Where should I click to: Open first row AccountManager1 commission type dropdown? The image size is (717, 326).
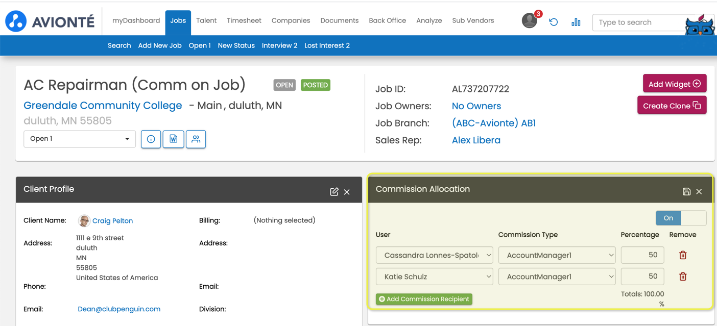point(557,255)
